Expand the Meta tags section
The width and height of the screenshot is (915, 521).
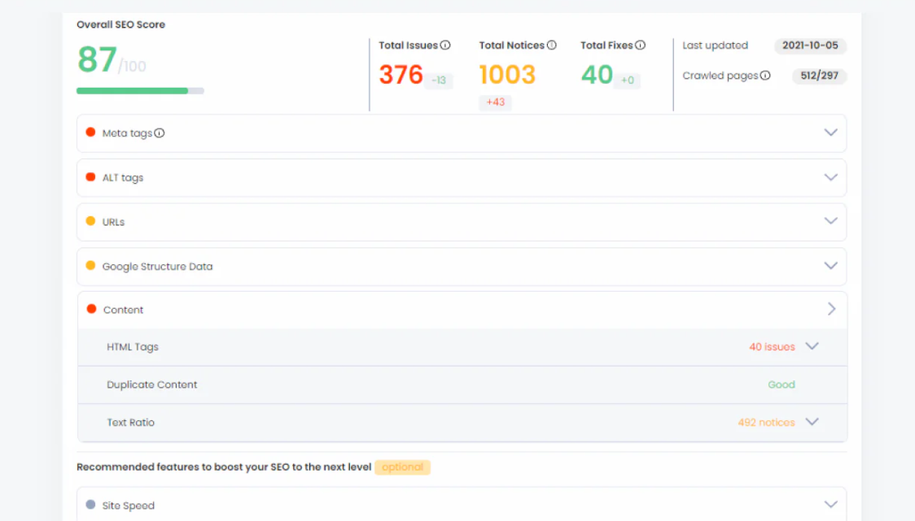point(830,132)
